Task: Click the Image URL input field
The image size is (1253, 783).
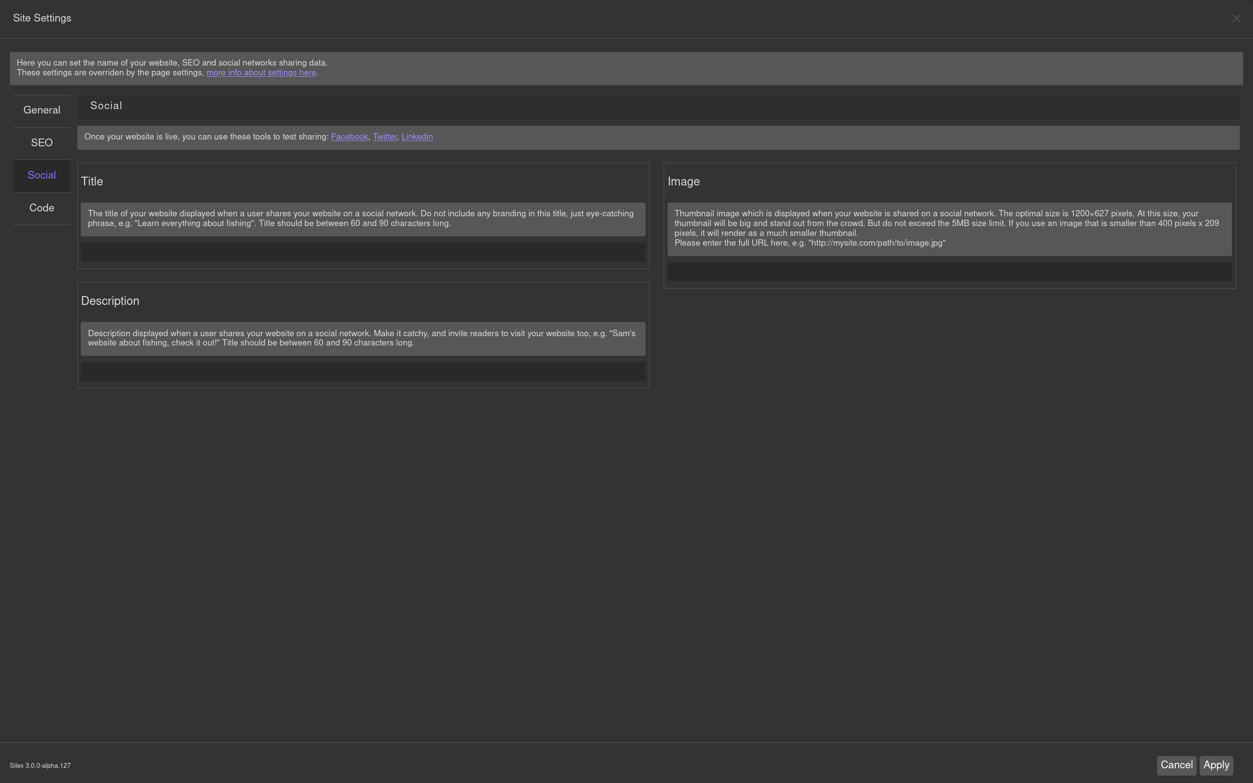Action: (x=950, y=271)
